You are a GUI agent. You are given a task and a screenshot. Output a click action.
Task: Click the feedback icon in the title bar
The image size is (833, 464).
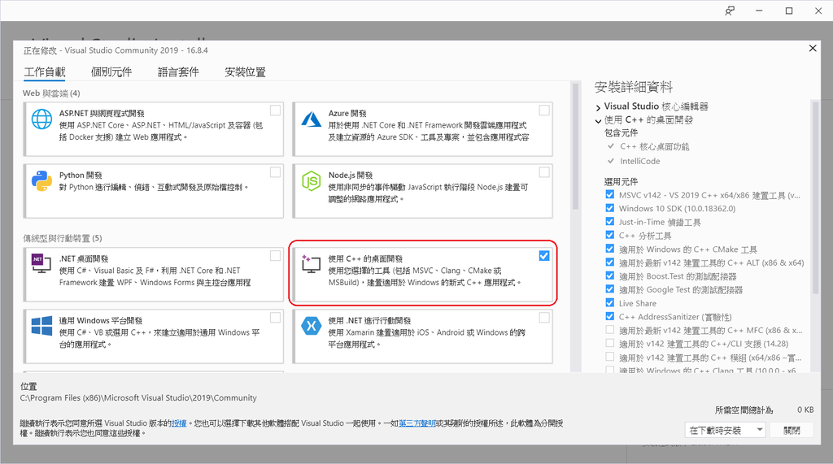(x=730, y=11)
